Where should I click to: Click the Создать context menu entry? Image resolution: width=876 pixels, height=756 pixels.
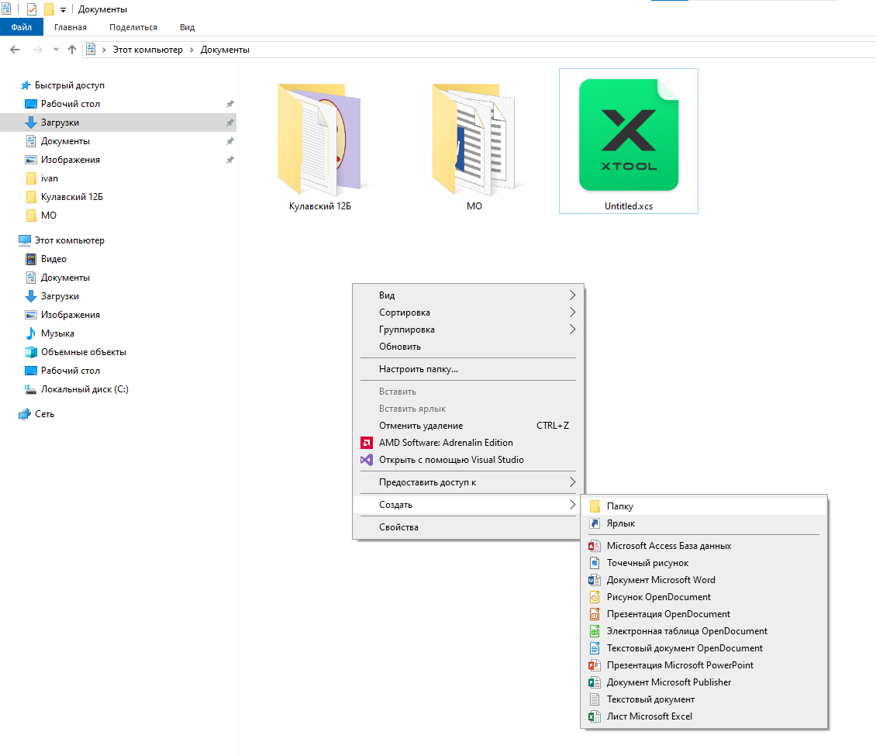click(468, 505)
